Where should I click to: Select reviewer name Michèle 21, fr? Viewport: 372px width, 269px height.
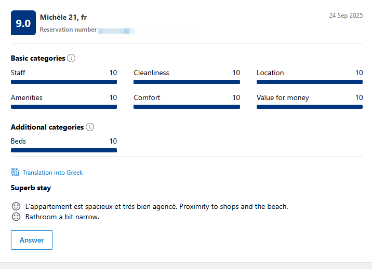tap(63, 17)
